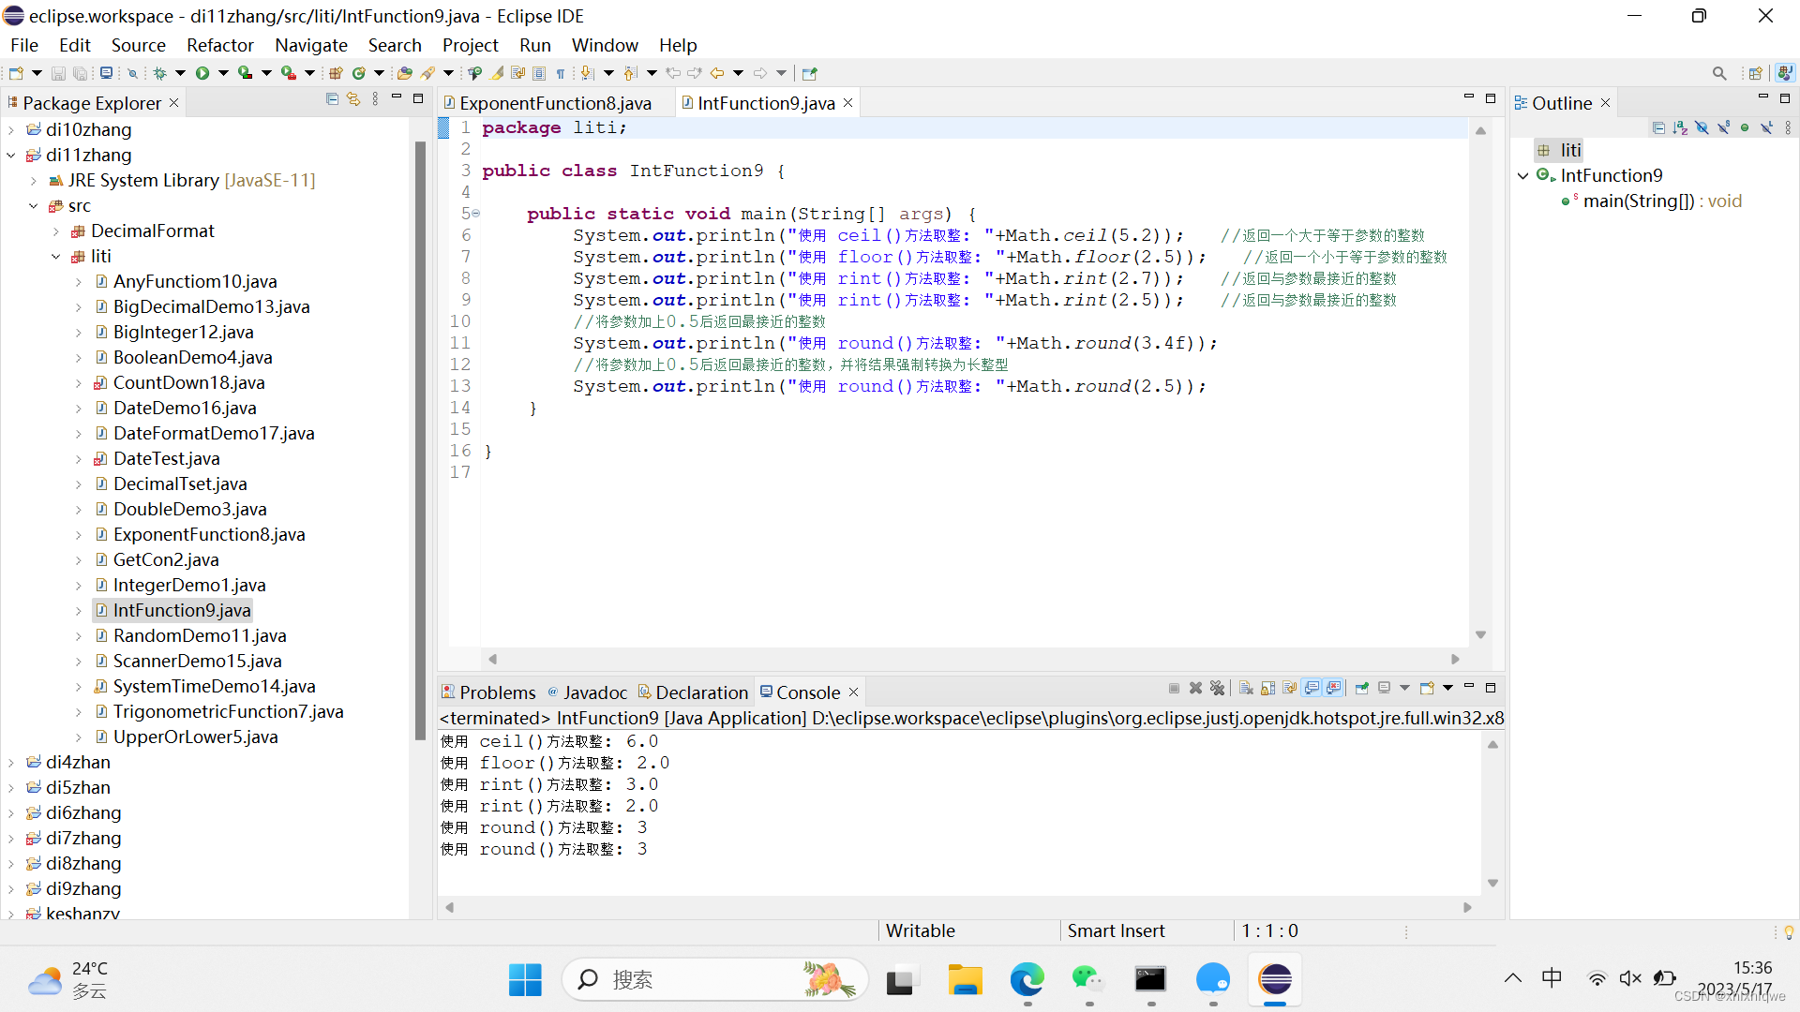Toggle Hide Fields in Outline view
Screen dimensions: 1800x1012
pos(1702,127)
